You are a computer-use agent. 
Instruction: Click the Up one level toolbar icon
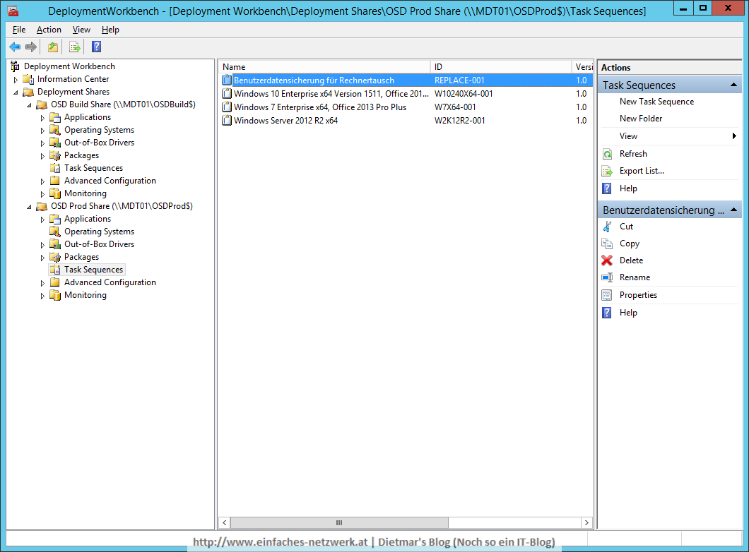pos(52,47)
